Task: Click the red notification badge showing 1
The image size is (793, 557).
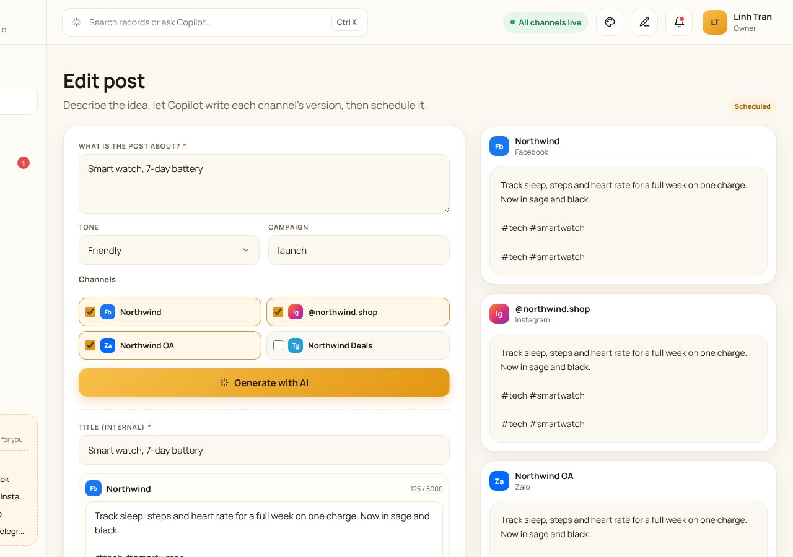Action: 24,163
